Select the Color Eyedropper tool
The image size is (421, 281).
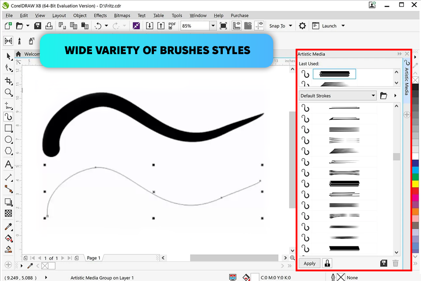pos(9,227)
